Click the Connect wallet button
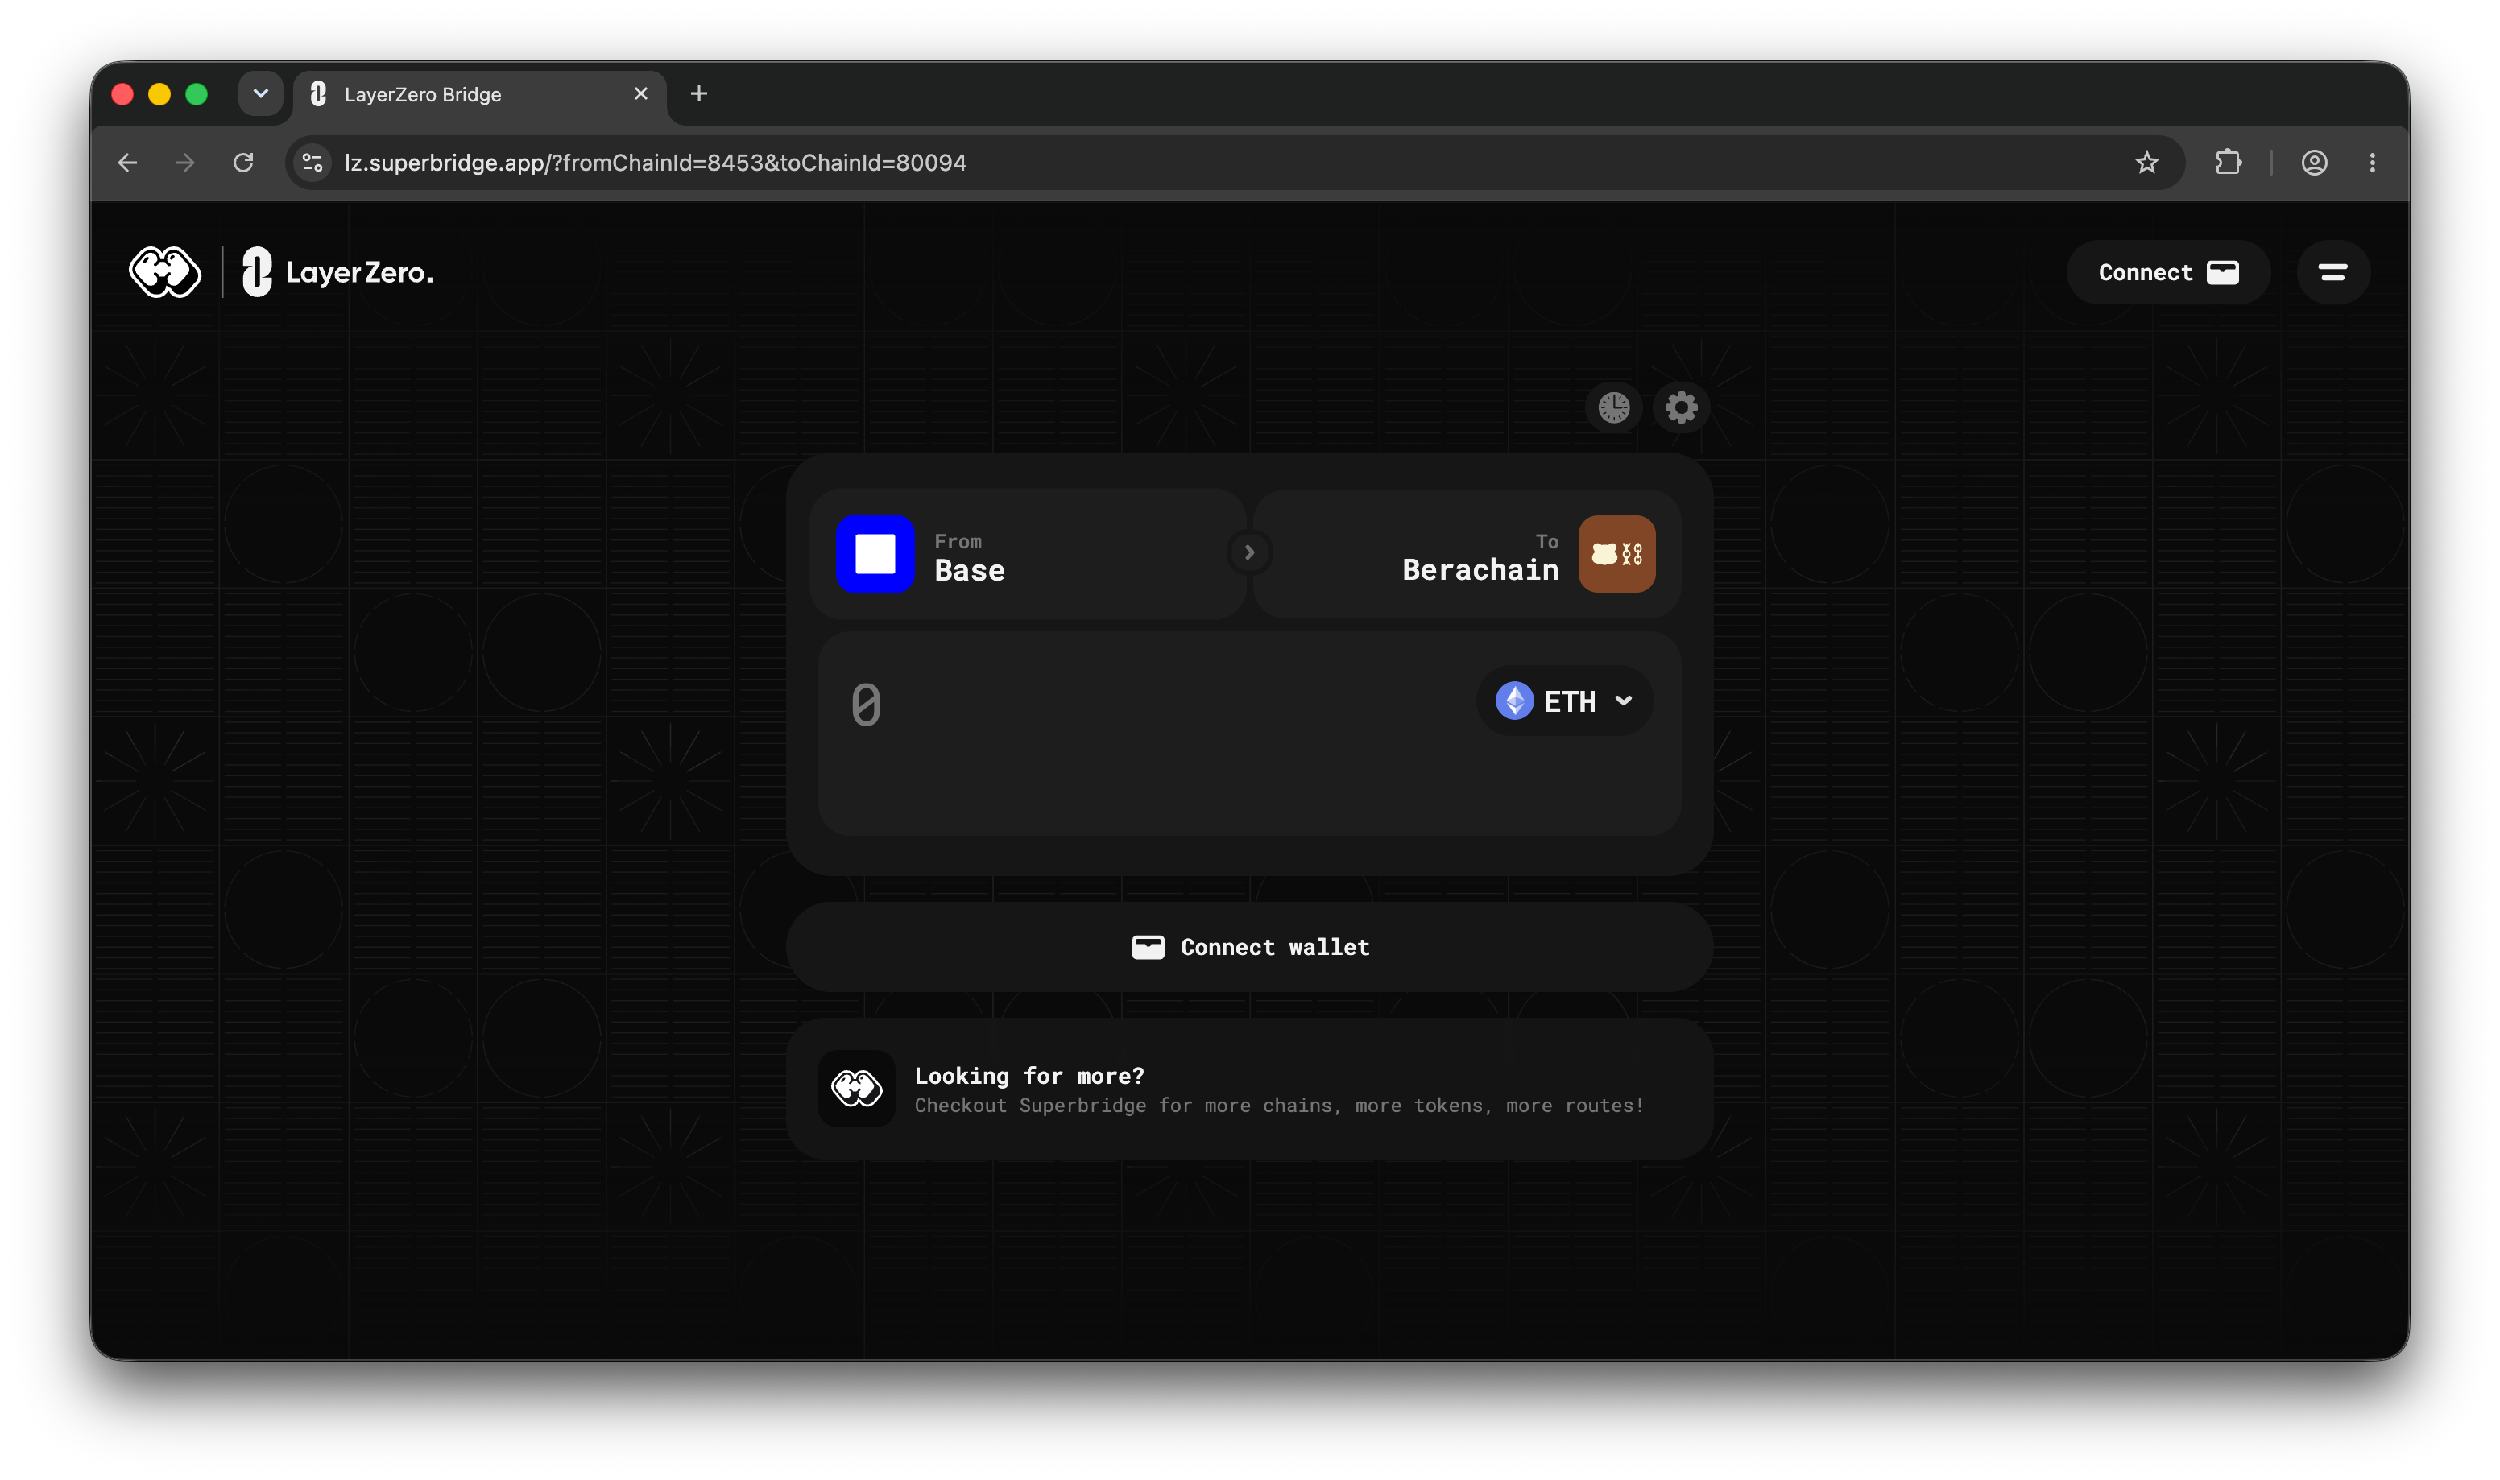The height and width of the screenshot is (1480, 2500). point(1248,948)
